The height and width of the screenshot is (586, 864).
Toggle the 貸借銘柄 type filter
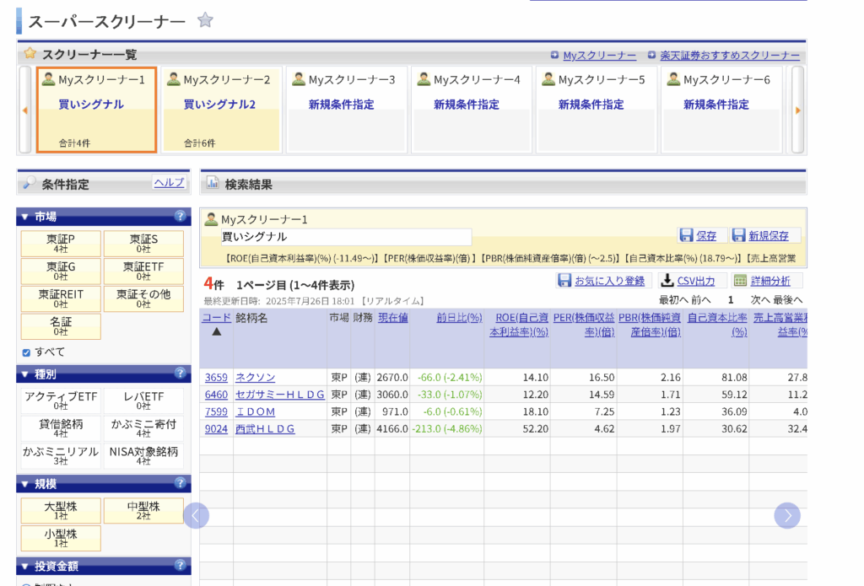[x=61, y=428]
